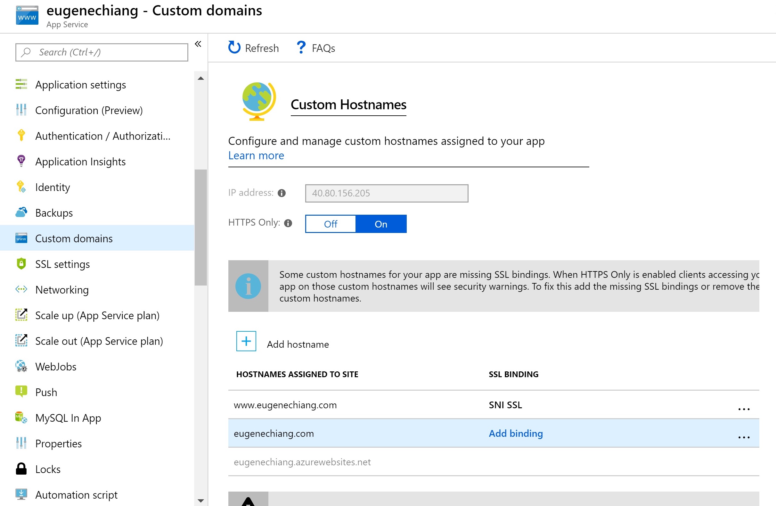Click eugenechiang.azurewebsites.net hostname
The height and width of the screenshot is (506, 776).
[x=302, y=462]
